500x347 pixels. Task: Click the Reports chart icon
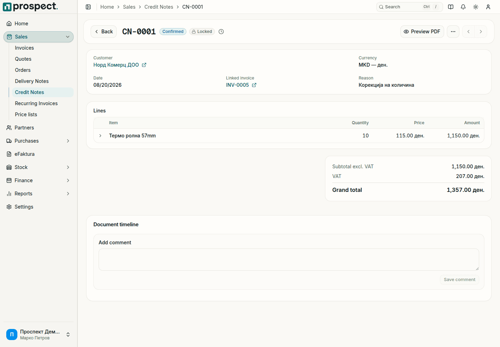(x=9, y=194)
